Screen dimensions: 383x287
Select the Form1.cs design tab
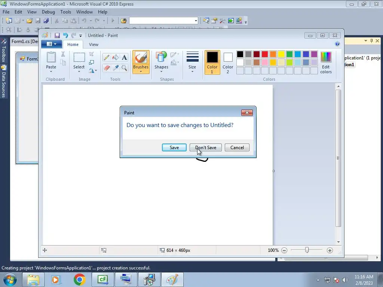point(24,41)
